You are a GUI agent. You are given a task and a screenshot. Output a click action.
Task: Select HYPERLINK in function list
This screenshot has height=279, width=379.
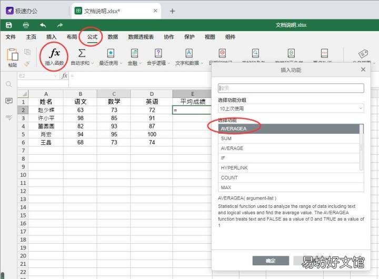click(x=289, y=168)
